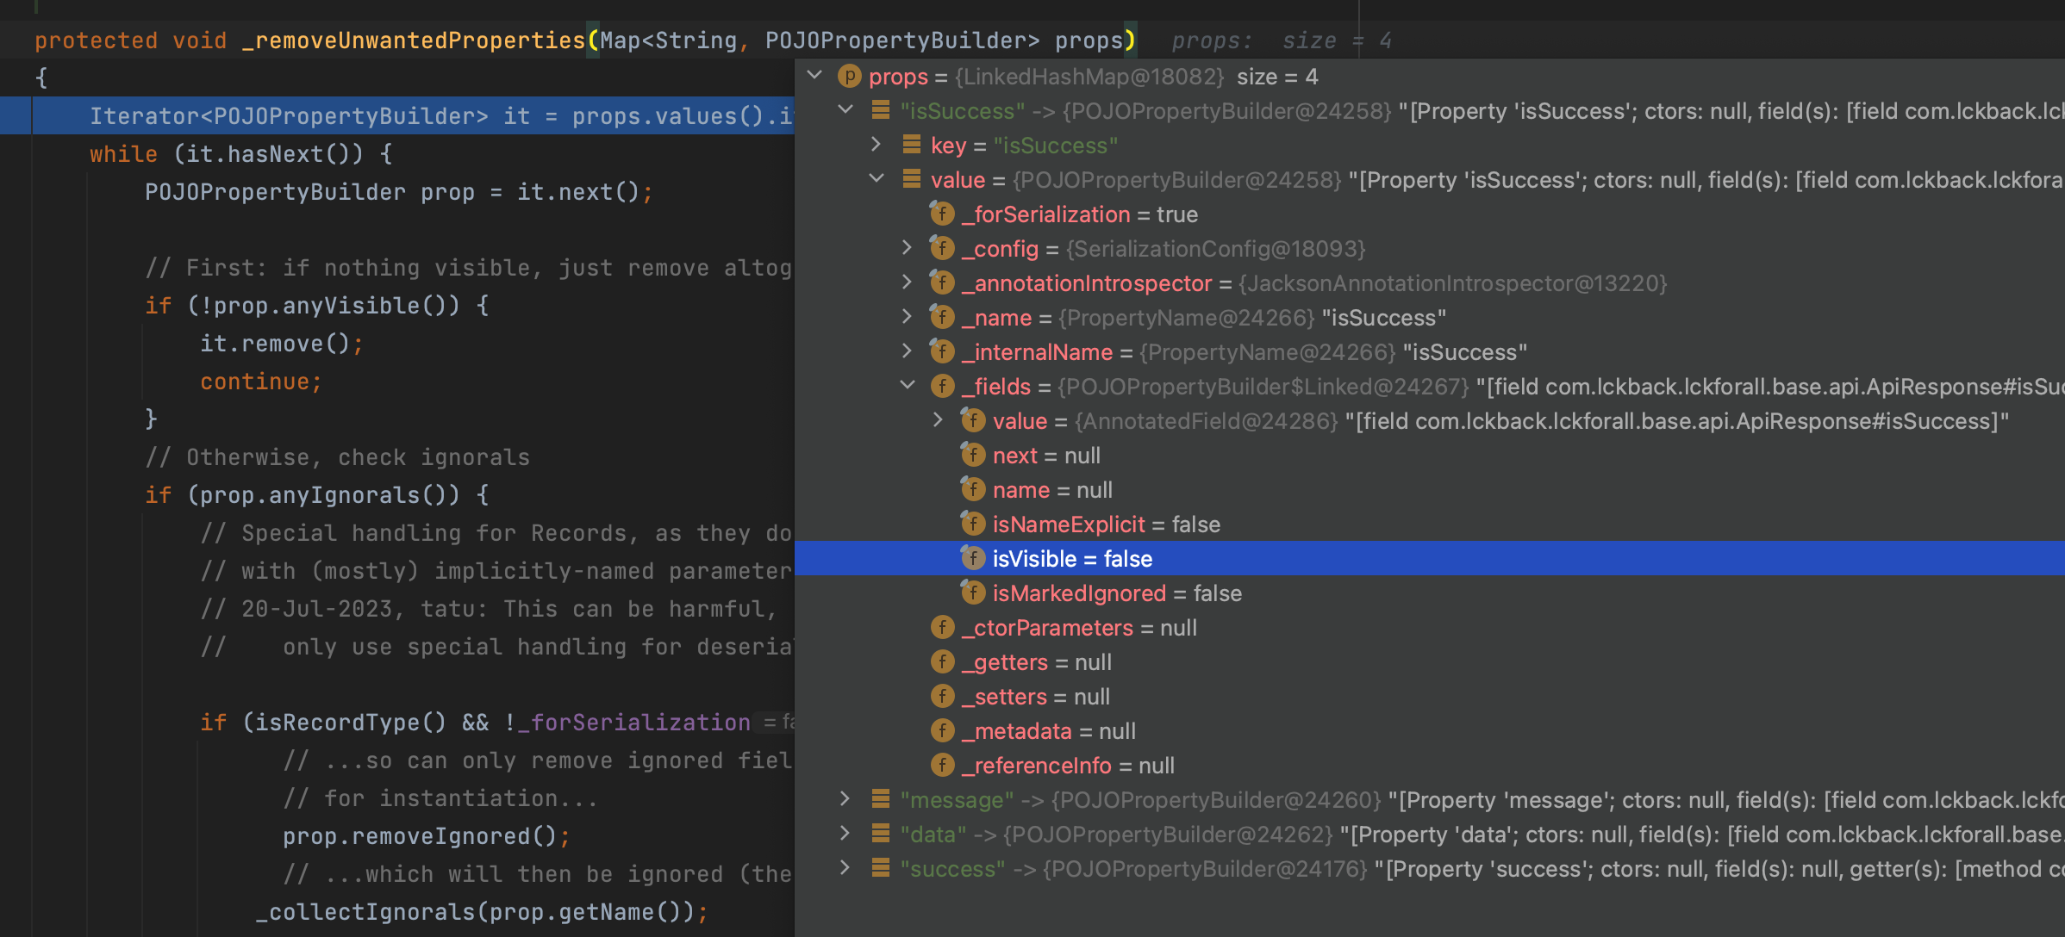Click the field icon next to _forSerialization
The image size is (2065, 937).
pos(942,214)
